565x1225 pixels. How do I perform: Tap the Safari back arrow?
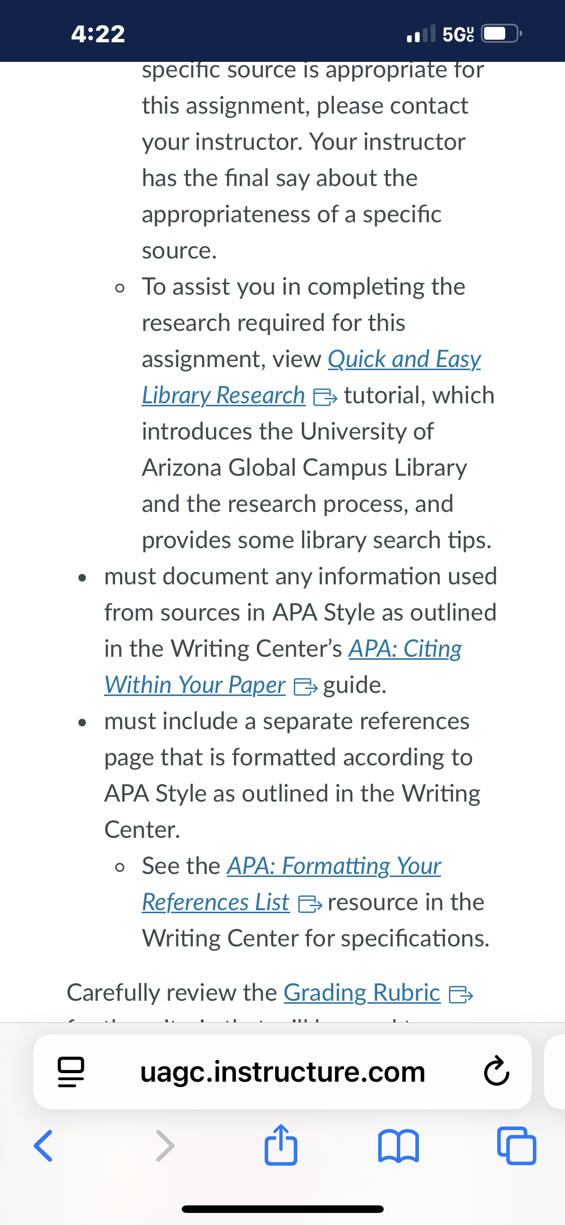[43, 1146]
